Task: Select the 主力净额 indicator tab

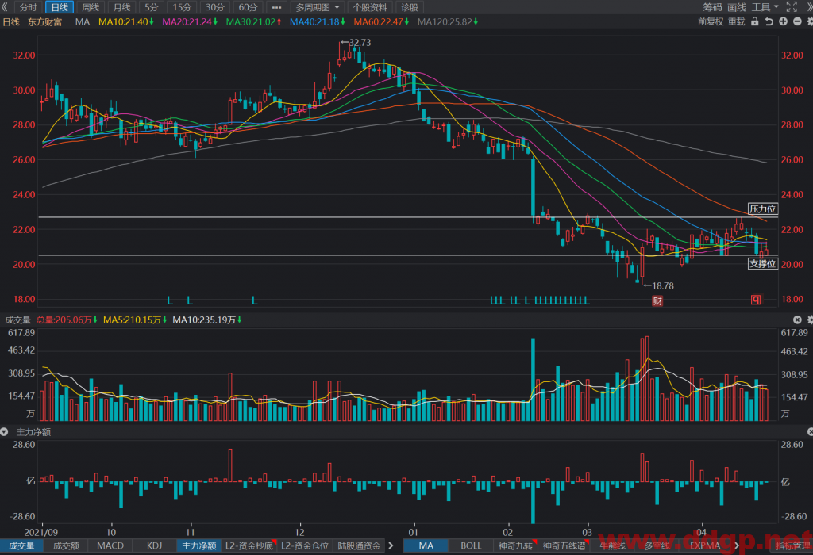Action: (x=199, y=545)
